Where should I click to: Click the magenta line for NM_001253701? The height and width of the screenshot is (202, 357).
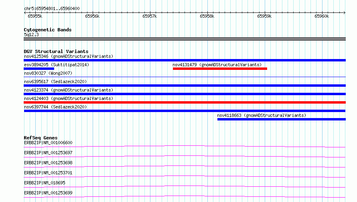185,176
